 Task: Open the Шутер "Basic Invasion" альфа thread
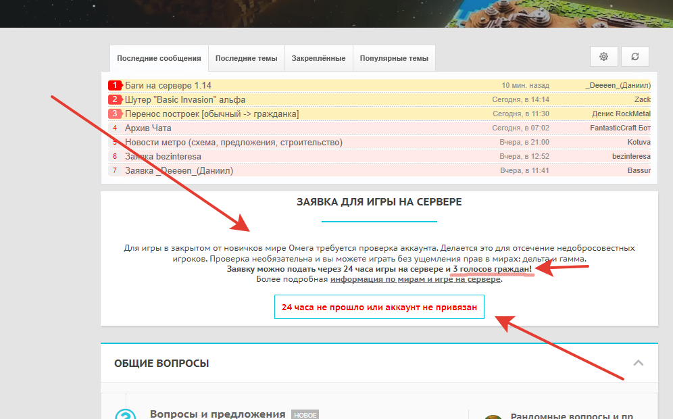pos(185,99)
